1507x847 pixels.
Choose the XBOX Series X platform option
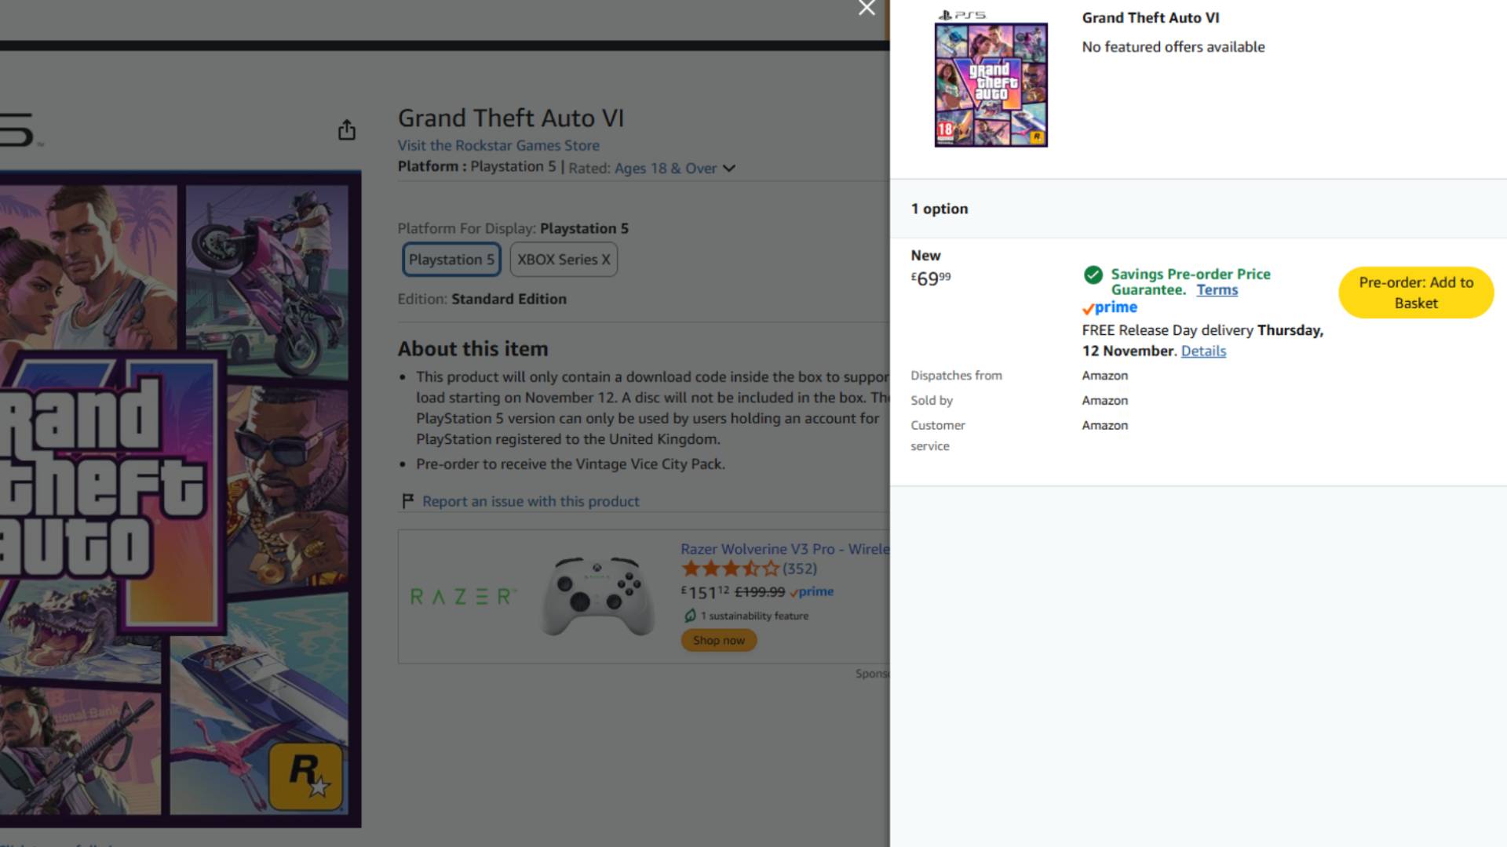[564, 260]
